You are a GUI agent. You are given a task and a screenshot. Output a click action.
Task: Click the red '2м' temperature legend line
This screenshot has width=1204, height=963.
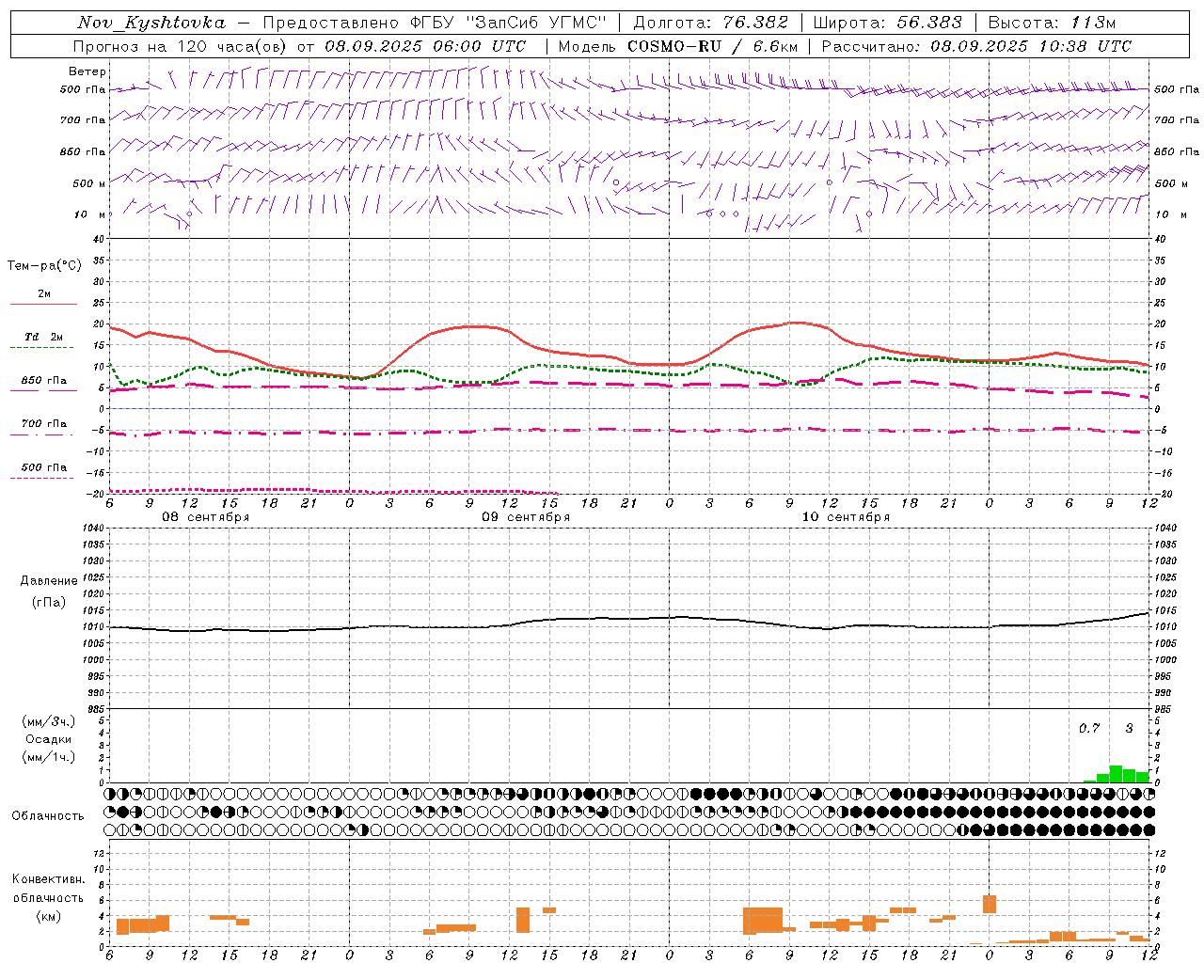[x=43, y=304]
